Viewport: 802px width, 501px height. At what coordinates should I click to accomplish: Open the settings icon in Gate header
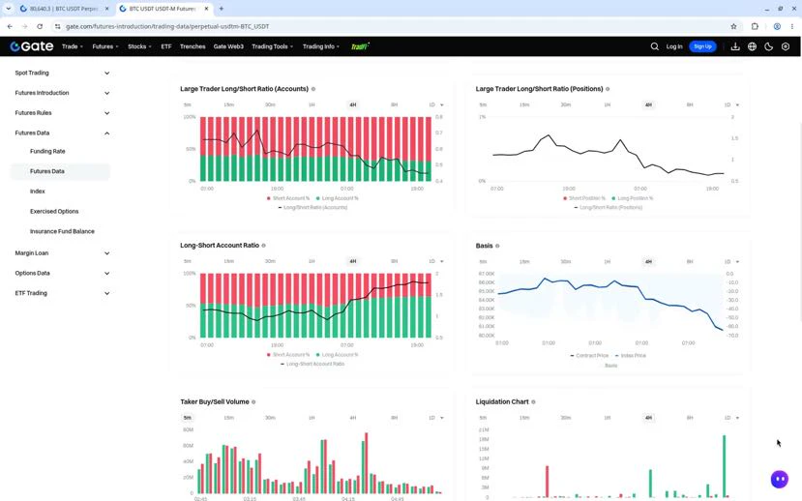786,46
